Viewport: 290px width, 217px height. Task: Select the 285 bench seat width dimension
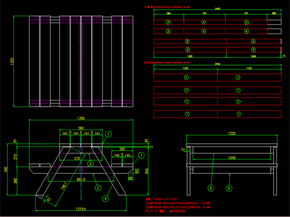(122, 149)
